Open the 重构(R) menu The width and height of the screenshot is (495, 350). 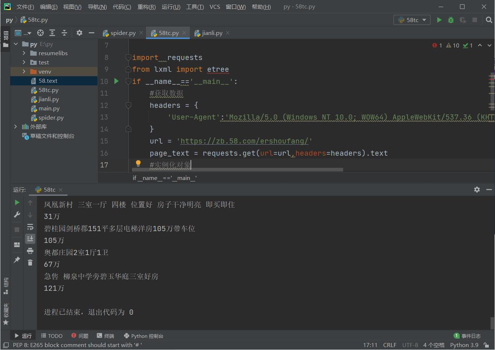coord(146,7)
